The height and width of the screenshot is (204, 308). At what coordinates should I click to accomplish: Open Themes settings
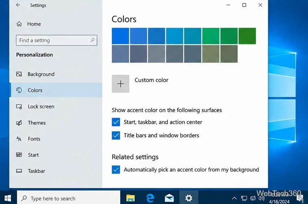56,123
